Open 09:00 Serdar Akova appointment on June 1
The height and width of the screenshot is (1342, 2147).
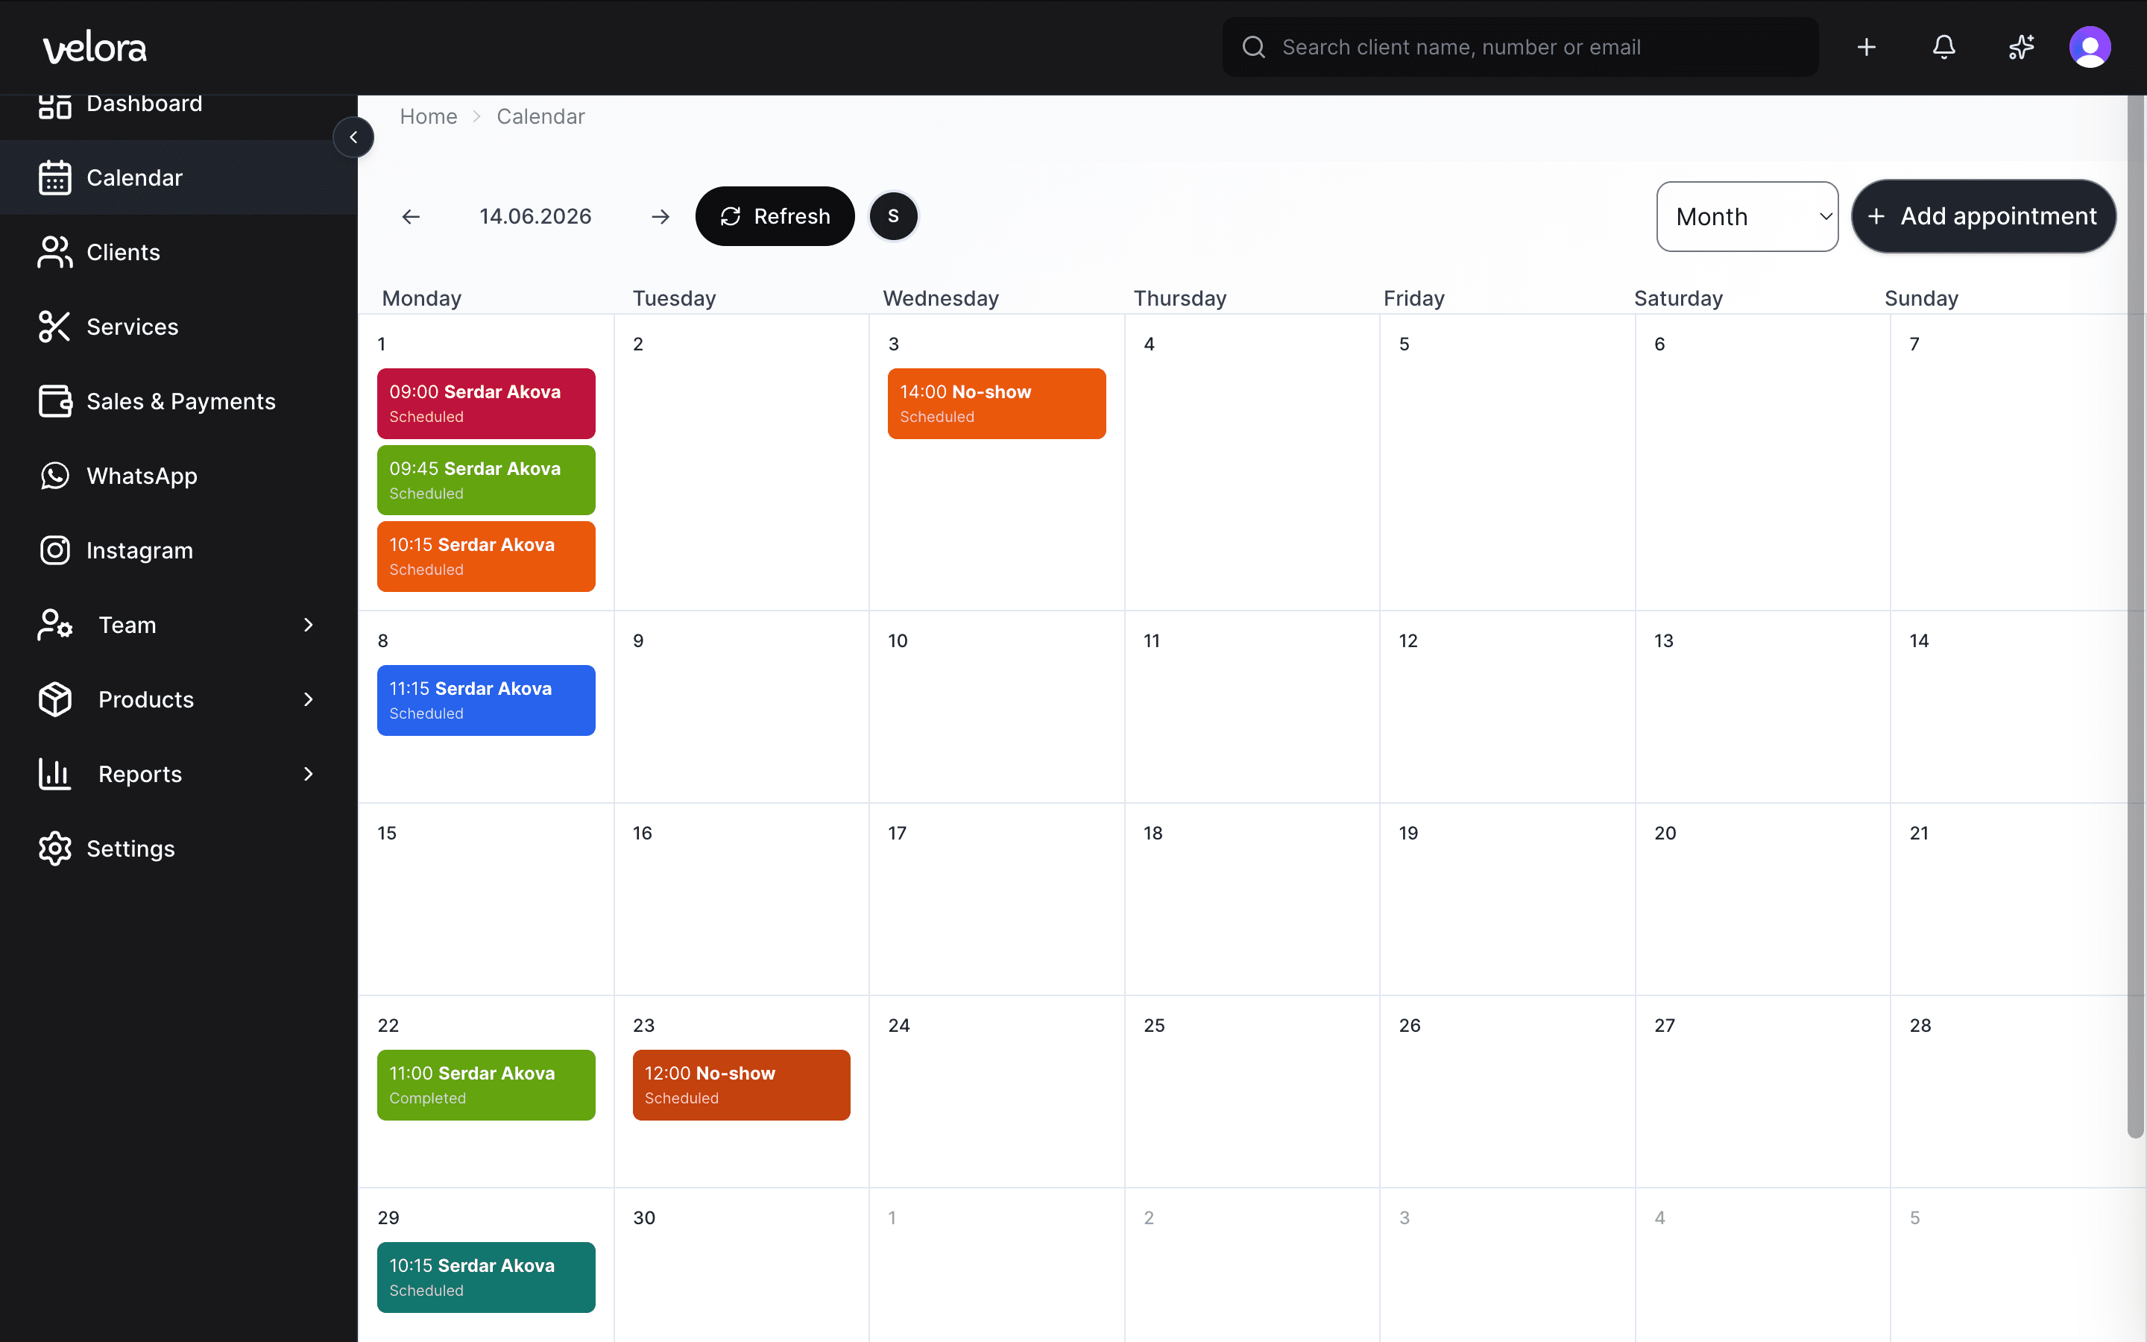486,403
